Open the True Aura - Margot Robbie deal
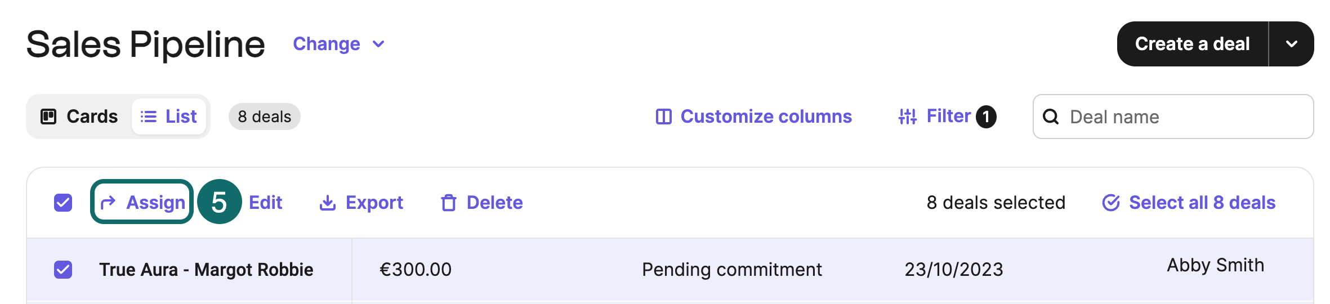This screenshot has height=304, width=1330. (206, 270)
